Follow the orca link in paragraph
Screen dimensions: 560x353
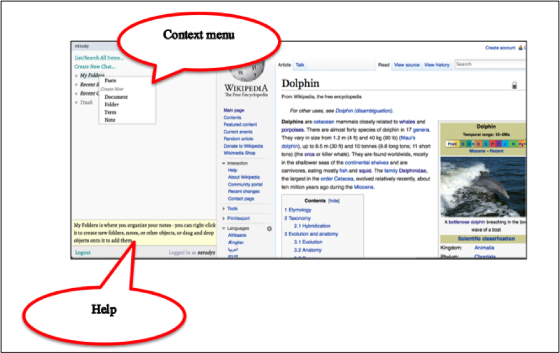click(309, 155)
